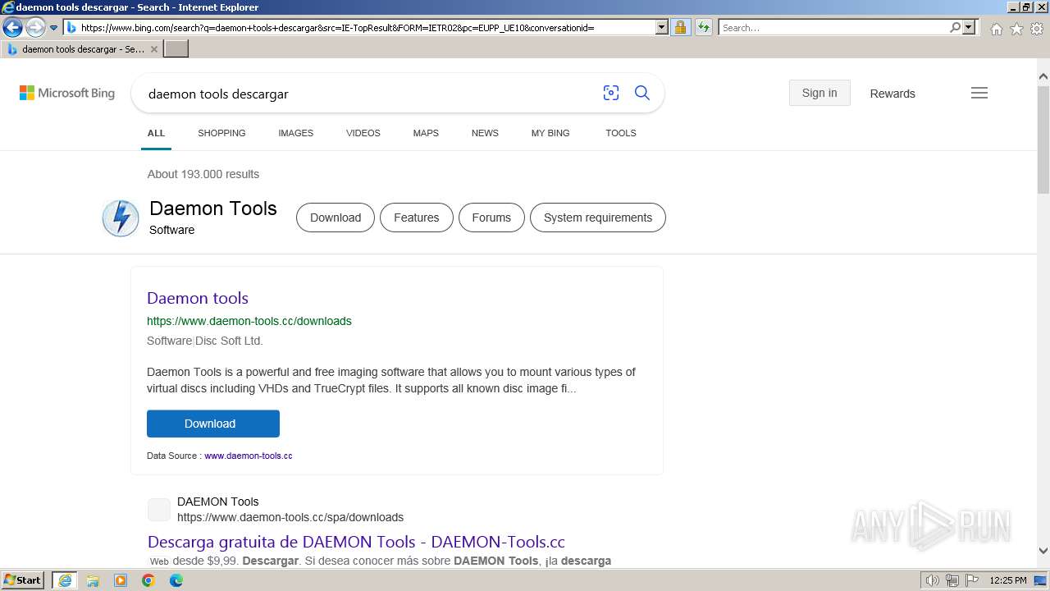Viewport: 1050px width, 591px height.
Task: Click the Action Center flag tray icon
Action: [972, 580]
